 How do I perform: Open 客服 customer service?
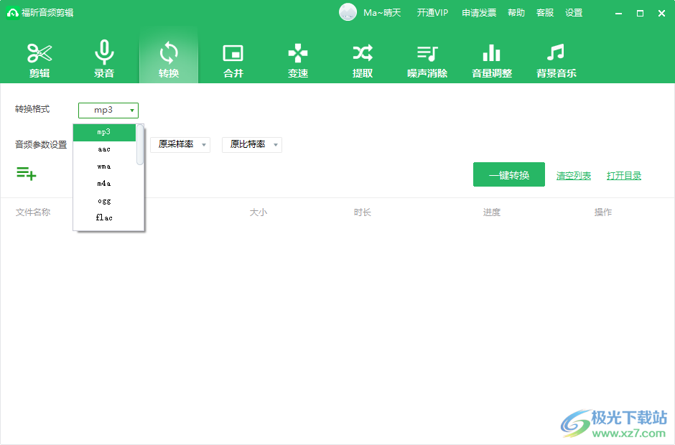(x=545, y=13)
